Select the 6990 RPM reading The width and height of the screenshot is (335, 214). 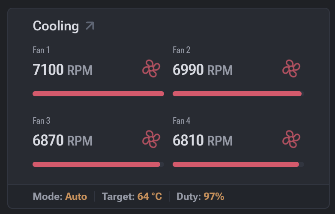(x=203, y=70)
